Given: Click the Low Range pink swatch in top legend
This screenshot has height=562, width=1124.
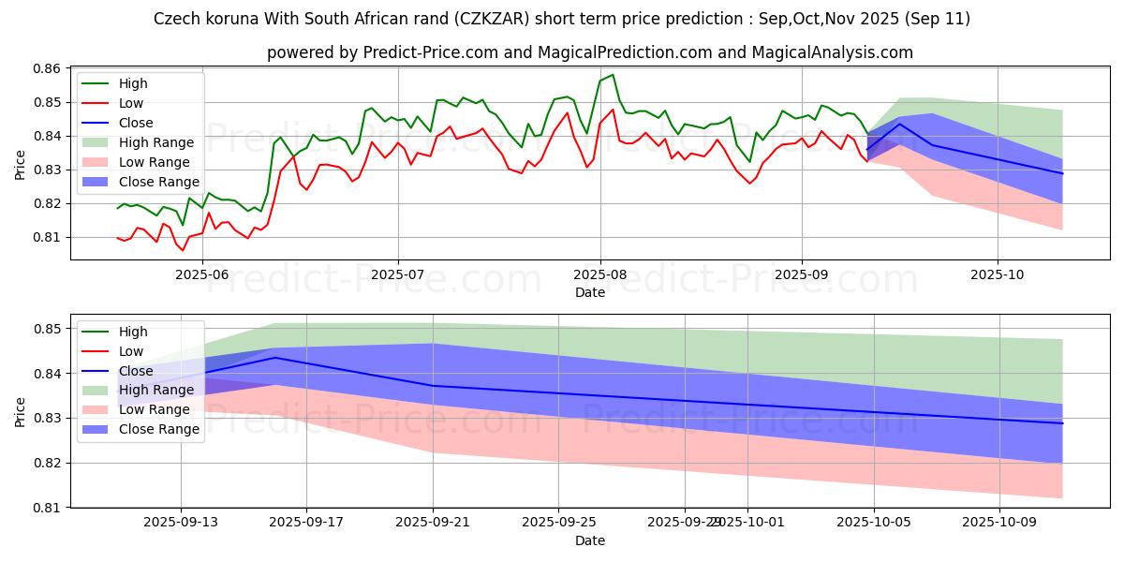Looking at the screenshot, I should 97,162.
